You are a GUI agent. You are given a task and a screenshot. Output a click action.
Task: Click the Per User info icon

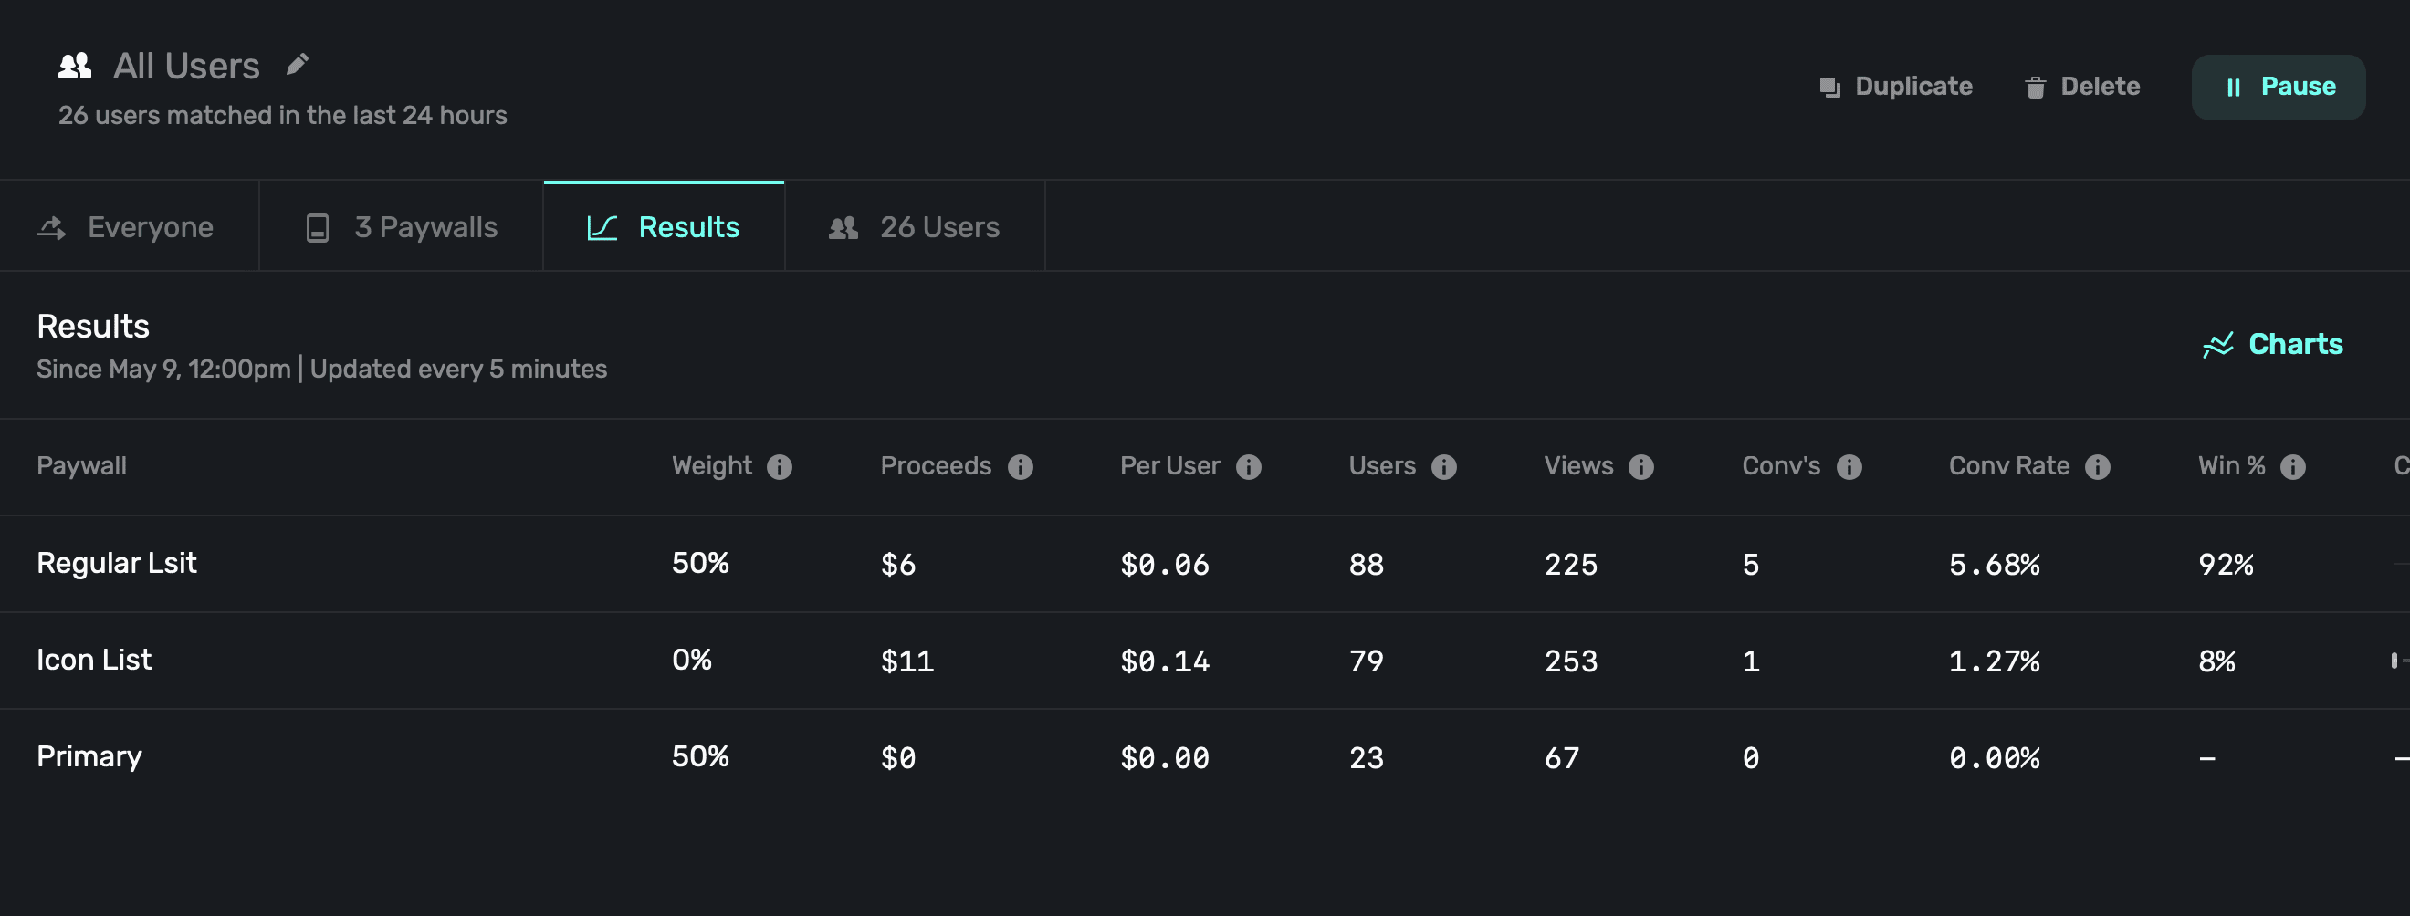pyautogui.click(x=1248, y=466)
